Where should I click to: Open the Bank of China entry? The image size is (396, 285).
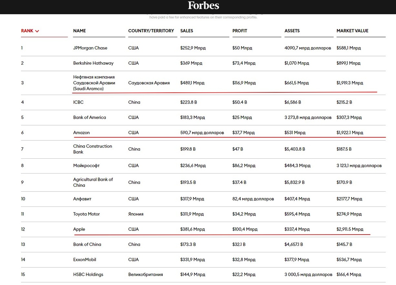click(x=87, y=244)
